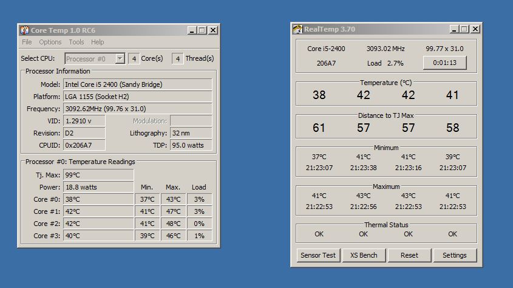
Task: Click the Power value 18.8 watts
Action: click(98, 187)
